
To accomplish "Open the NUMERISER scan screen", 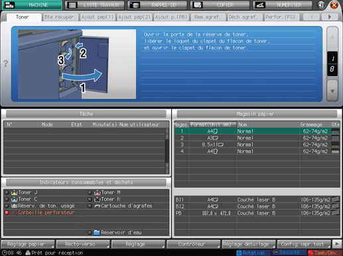I will point(283,5).
